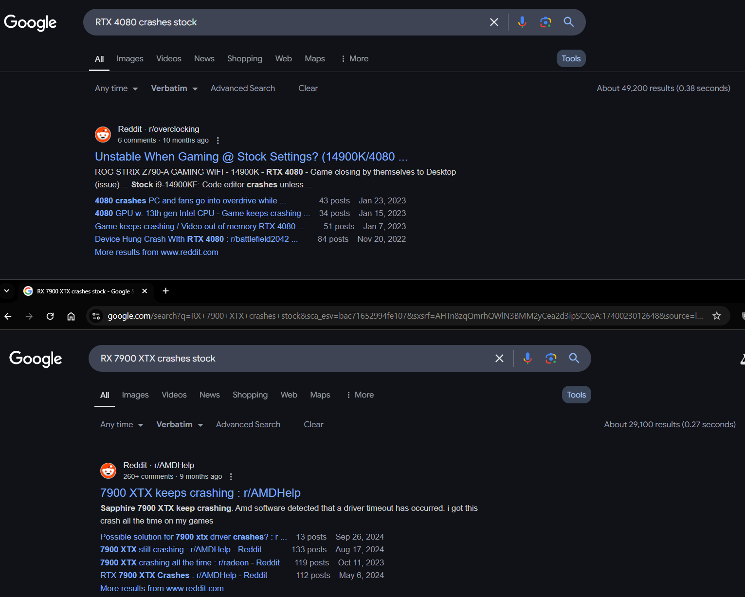The image size is (745, 597).
Task: Toggle the Tools button in the bottom window
Action: (x=577, y=395)
